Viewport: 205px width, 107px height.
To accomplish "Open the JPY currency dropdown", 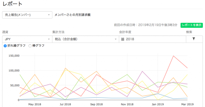I will click(27, 39).
